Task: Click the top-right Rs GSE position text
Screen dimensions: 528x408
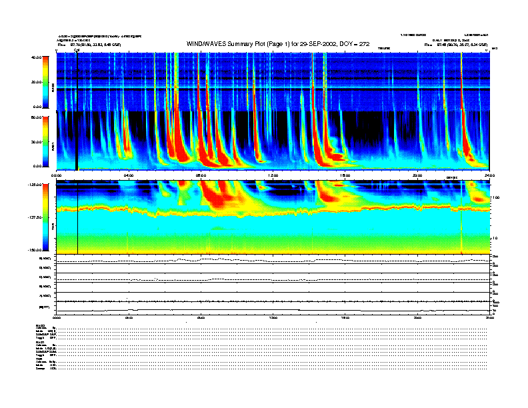Action: coord(456,45)
